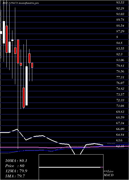The image size is (129, 180).
Task: Click the 81.06 price axis label
Action: pos(120,60)
